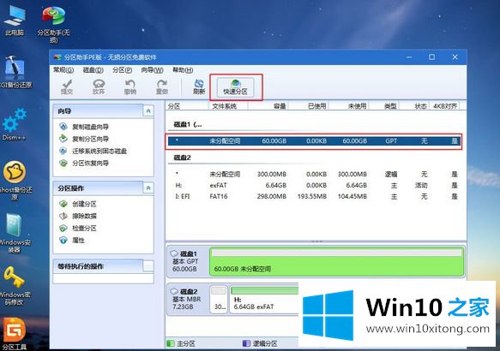The width and height of the screenshot is (500, 351).
Task: Open the 向导(W) menu
Action: coord(152,69)
